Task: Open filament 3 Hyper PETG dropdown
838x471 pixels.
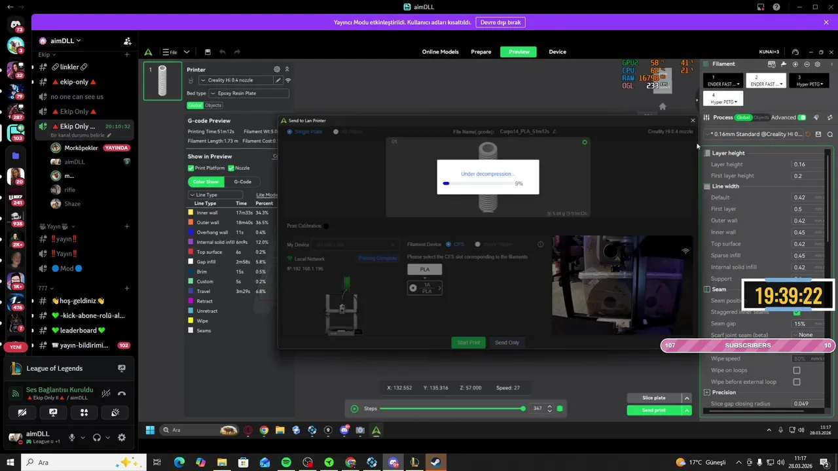Action: 810,81
